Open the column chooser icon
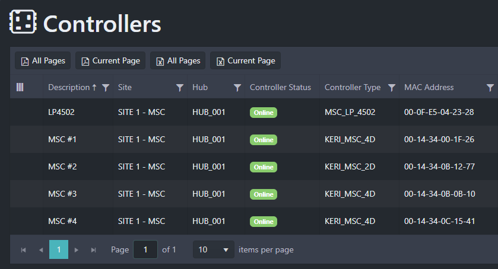The image size is (498, 269). coord(20,88)
